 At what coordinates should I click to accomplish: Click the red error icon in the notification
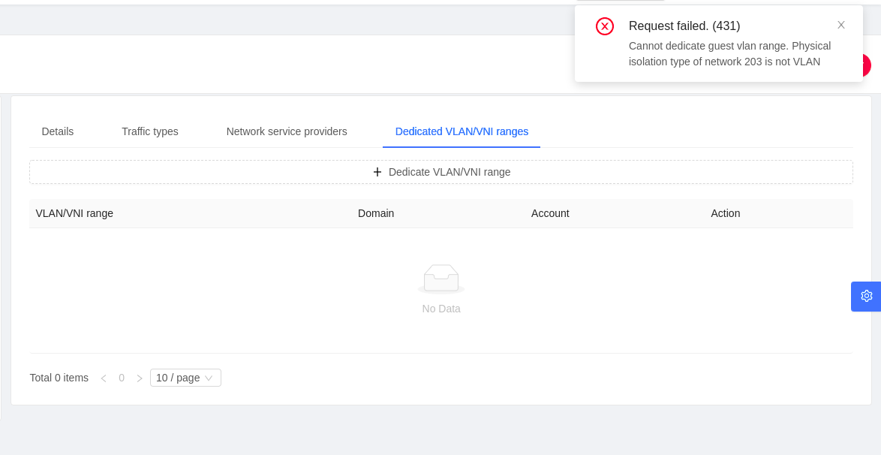point(605,26)
